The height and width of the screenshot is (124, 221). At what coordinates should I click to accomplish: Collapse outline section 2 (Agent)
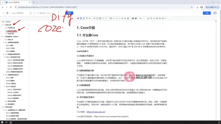(x=2, y=37)
